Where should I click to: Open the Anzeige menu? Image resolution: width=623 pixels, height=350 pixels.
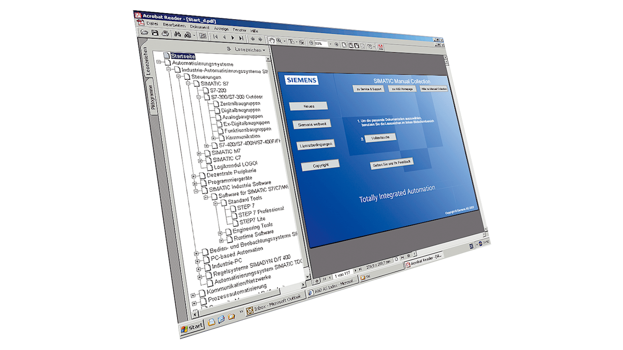click(x=222, y=29)
